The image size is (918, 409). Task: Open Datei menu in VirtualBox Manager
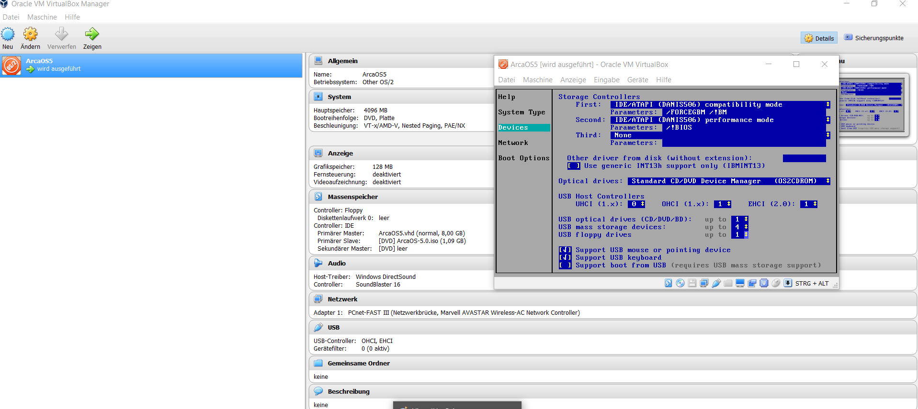[11, 17]
